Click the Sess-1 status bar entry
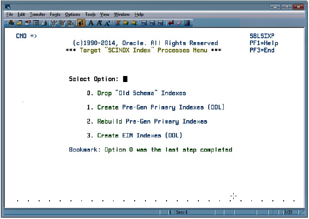The height and width of the screenshot is (219, 309). click(182, 212)
